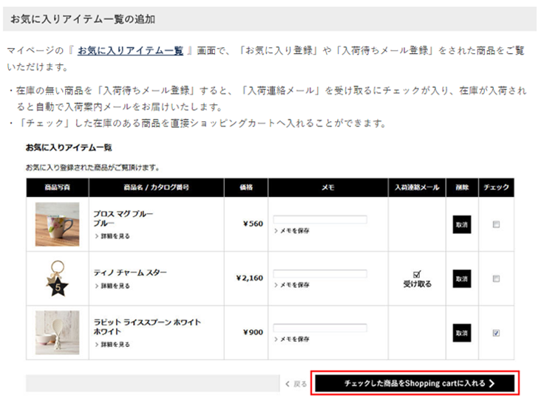The width and height of the screenshot is (547, 406).
Task: Click the blue mug product thumbnail
Action: [x=57, y=224]
